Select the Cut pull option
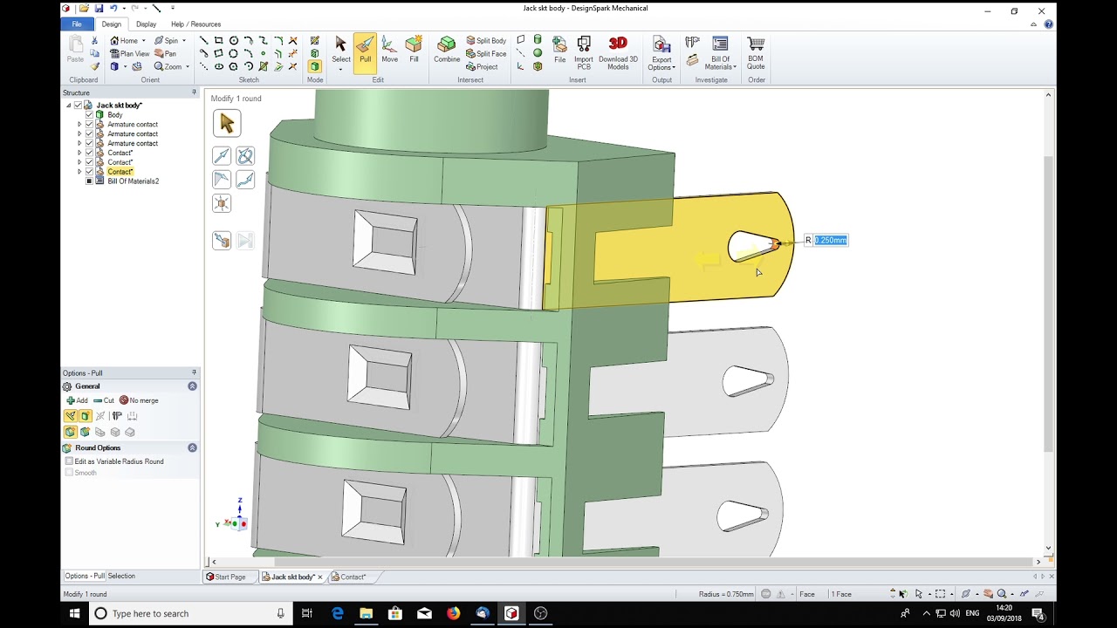The height and width of the screenshot is (628, 1117). click(104, 400)
